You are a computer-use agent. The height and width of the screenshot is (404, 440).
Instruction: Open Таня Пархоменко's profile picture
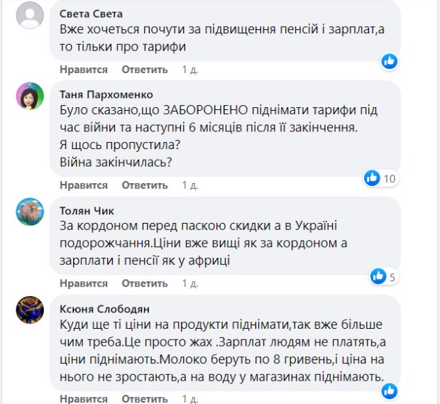[30, 97]
